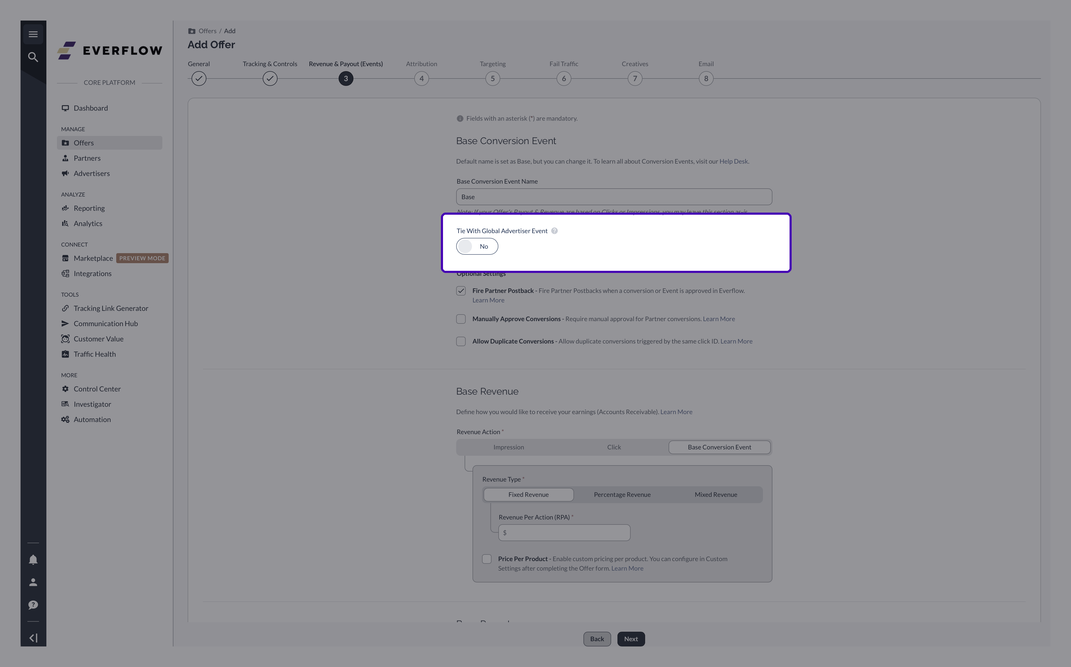Open the Help Desk link
The width and height of the screenshot is (1071, 667).
click(733, 161)
